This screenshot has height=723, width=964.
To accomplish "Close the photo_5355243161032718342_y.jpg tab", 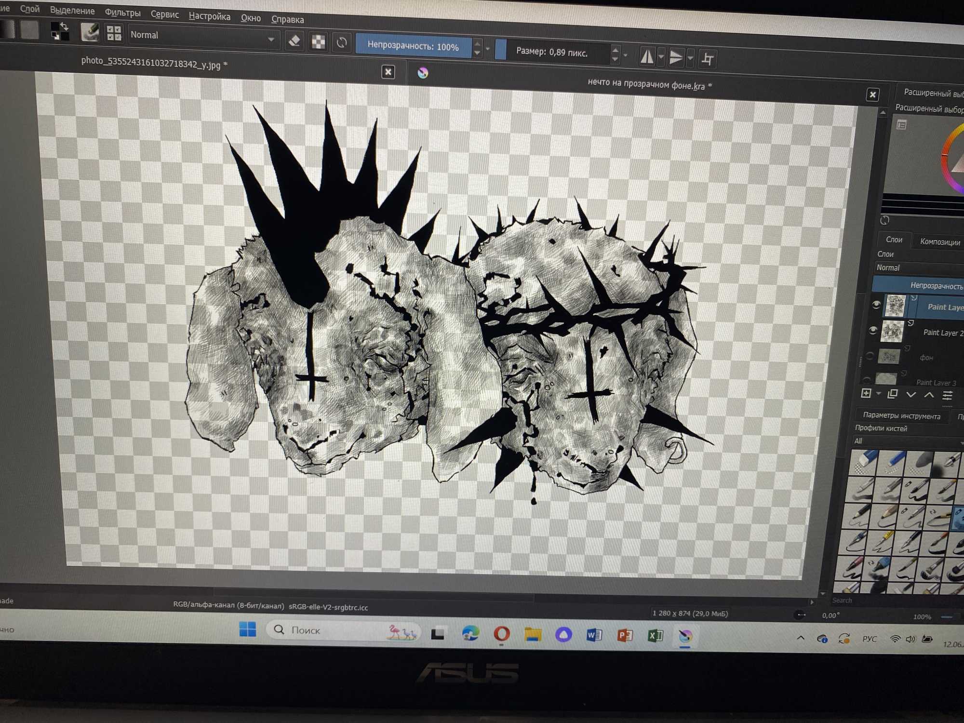I will [x=388, y=72].
